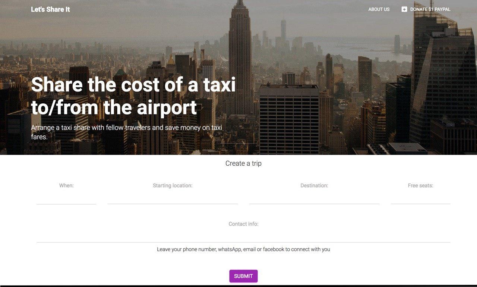The image size is (477, 287).
Task: Click the donate box icon in navbar
Action: coord(404,9)
